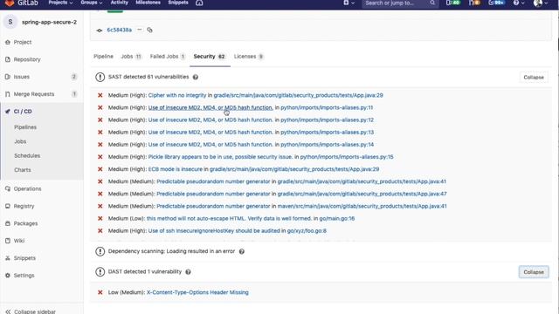The height and width of the screenshot is (314, 559).
Task: Open the Pickle library vulnerability link
Action: [221, 157]
